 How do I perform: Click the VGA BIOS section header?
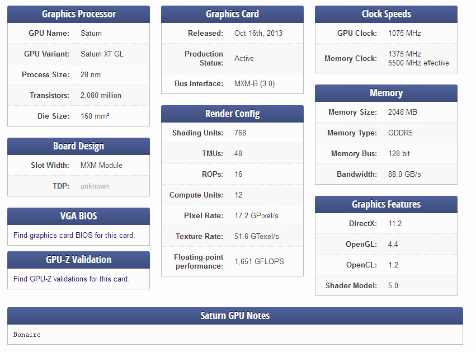point(79,216)
